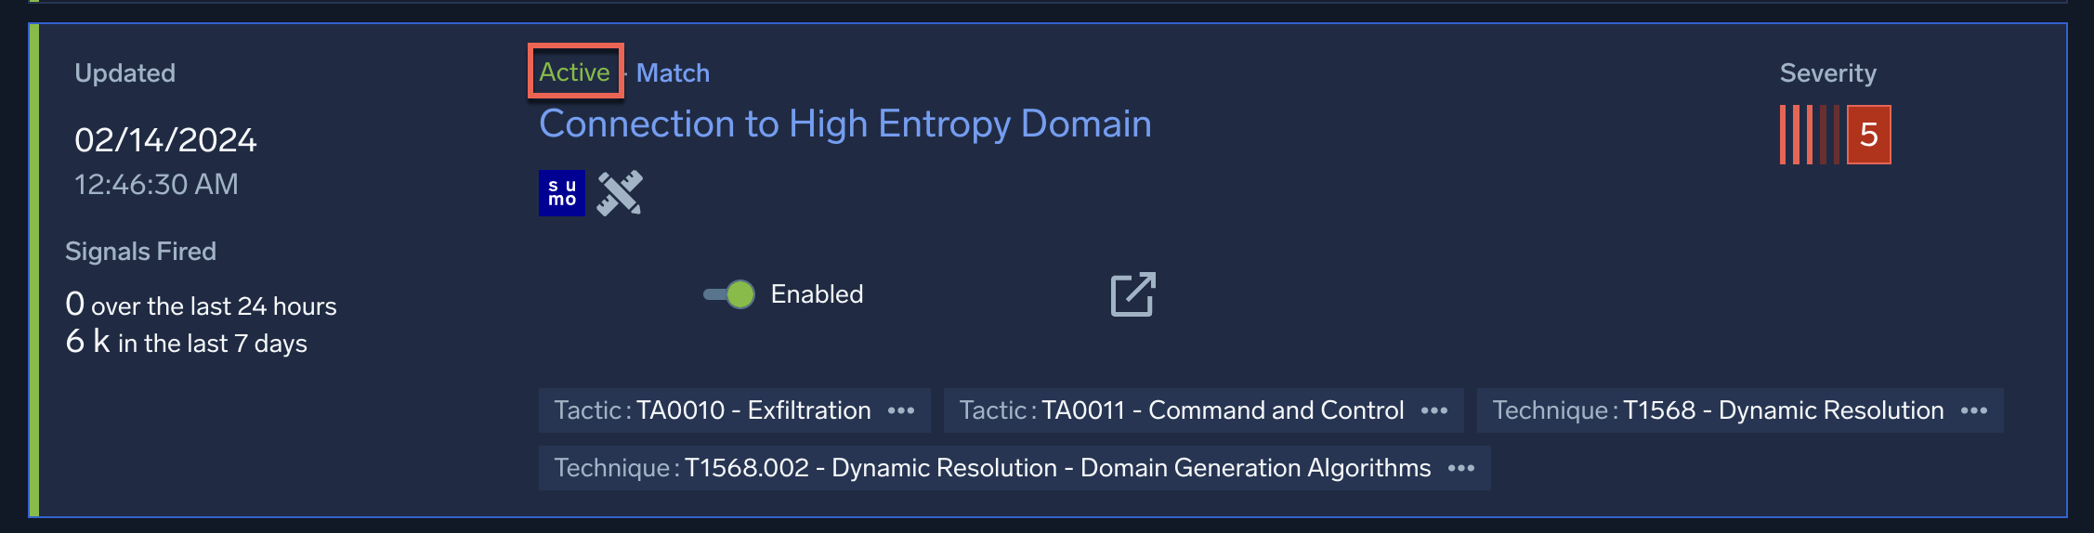Select the Technique T1568 - Dynamic Resolution tag
The image size is (2094, 533).
coord(1718,410)
